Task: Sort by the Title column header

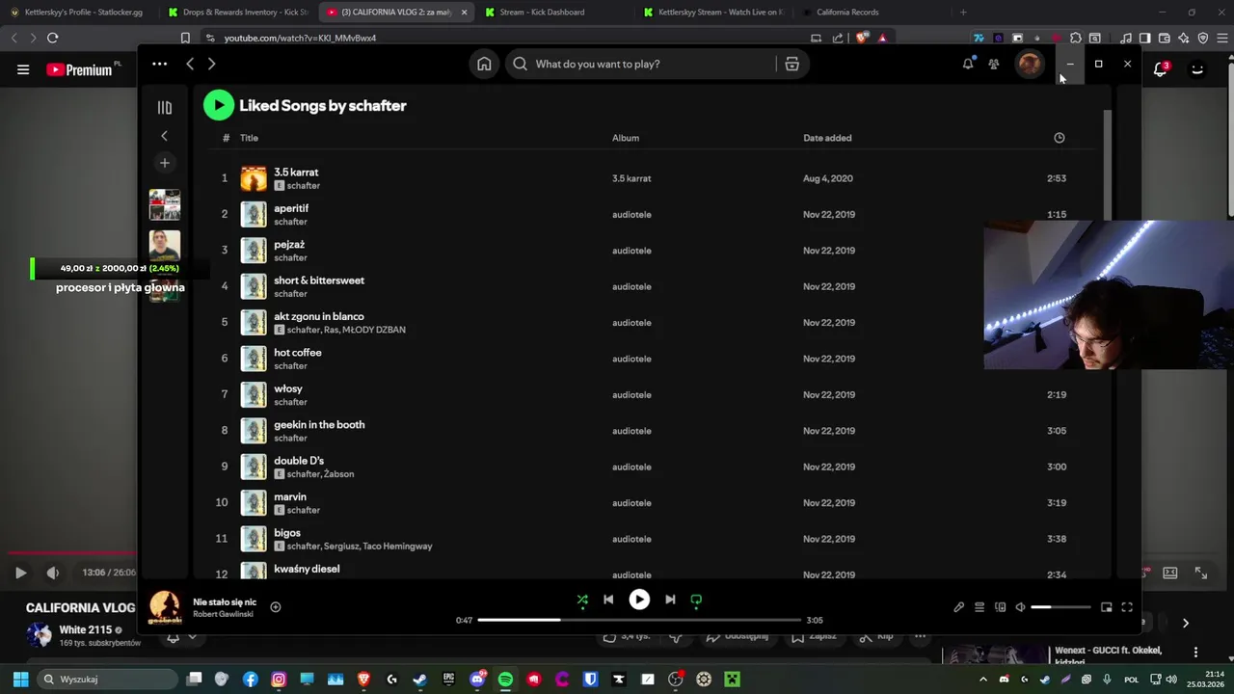Action: point(249,138)
